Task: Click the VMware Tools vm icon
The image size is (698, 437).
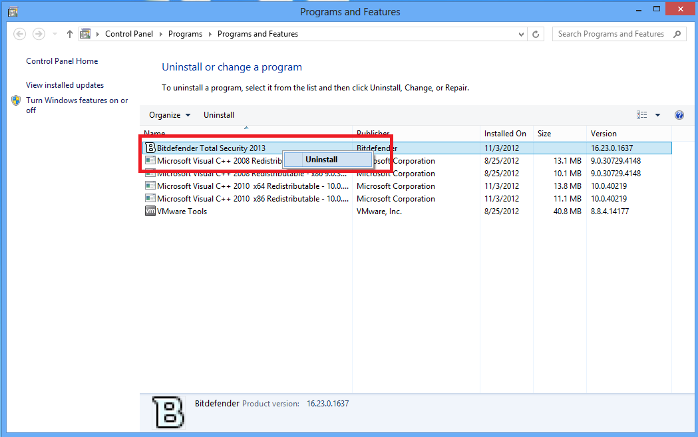Action: [x=150, y=211]
